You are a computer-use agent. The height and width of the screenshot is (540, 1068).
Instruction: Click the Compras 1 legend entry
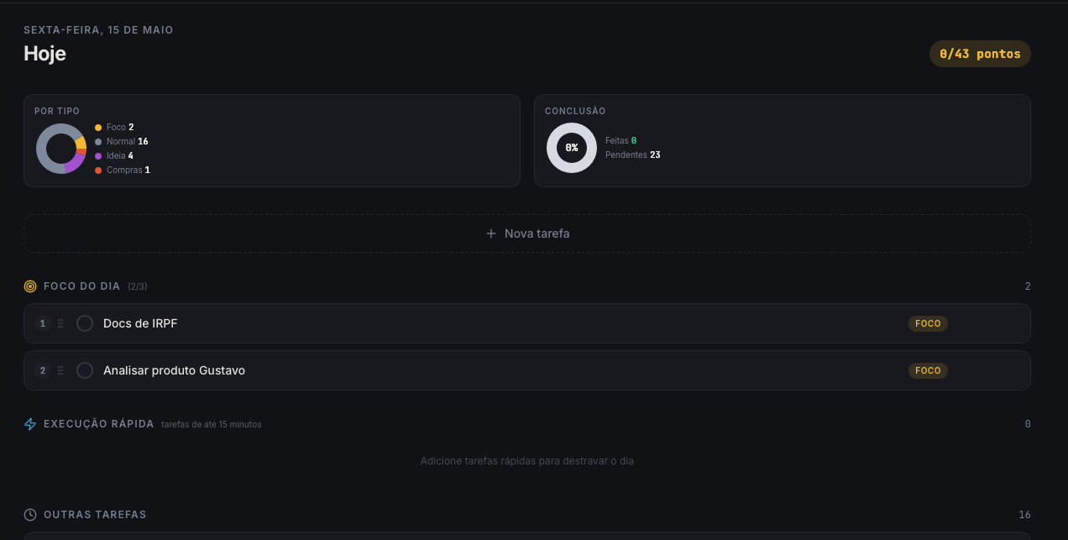click(123, 170)
